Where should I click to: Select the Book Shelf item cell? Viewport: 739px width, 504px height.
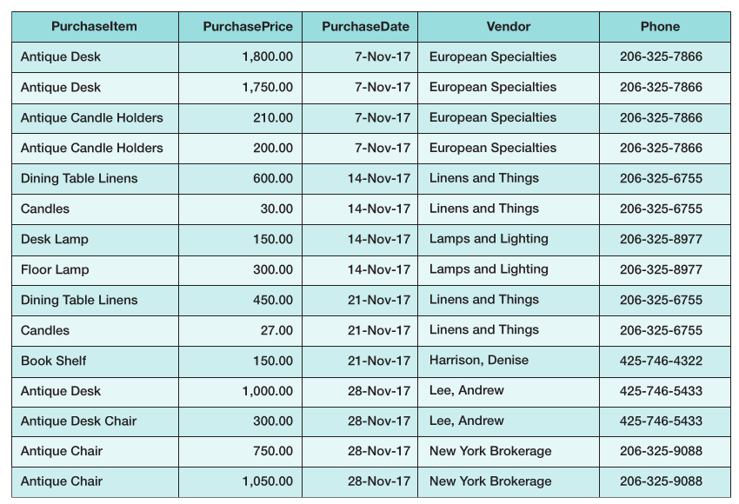pyautogui.click(x=54, y=361)
